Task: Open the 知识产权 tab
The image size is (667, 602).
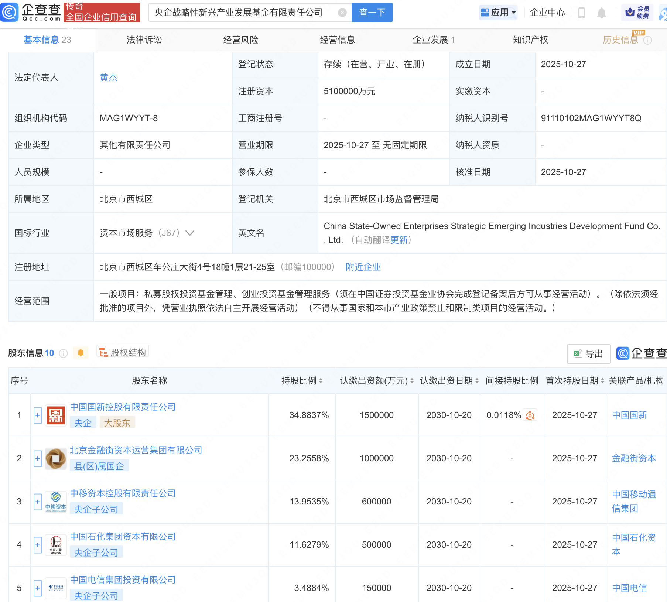Action: (x=530, y=40)
